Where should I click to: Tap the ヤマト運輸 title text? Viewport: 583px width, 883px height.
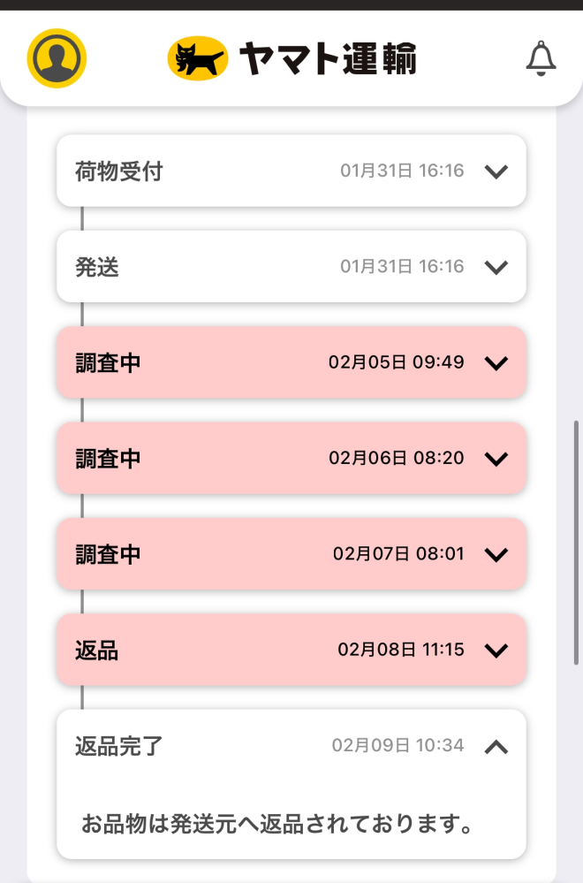pos(328,58)
